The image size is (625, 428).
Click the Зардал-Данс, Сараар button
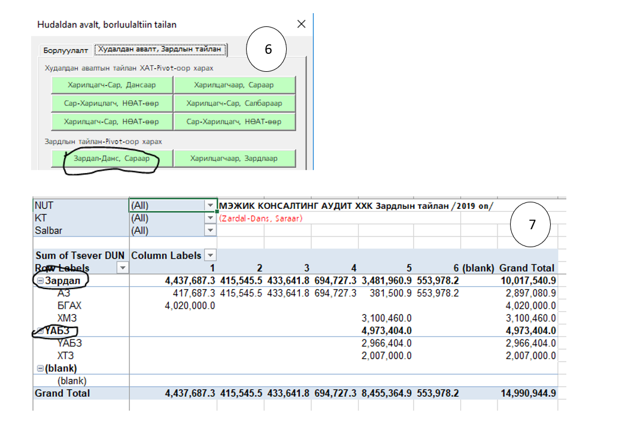coord(112,159)
